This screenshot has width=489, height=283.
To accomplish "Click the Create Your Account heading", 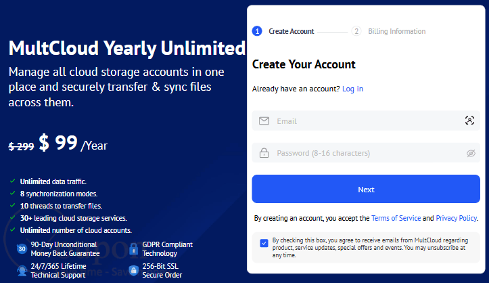I will pos(304,64).
